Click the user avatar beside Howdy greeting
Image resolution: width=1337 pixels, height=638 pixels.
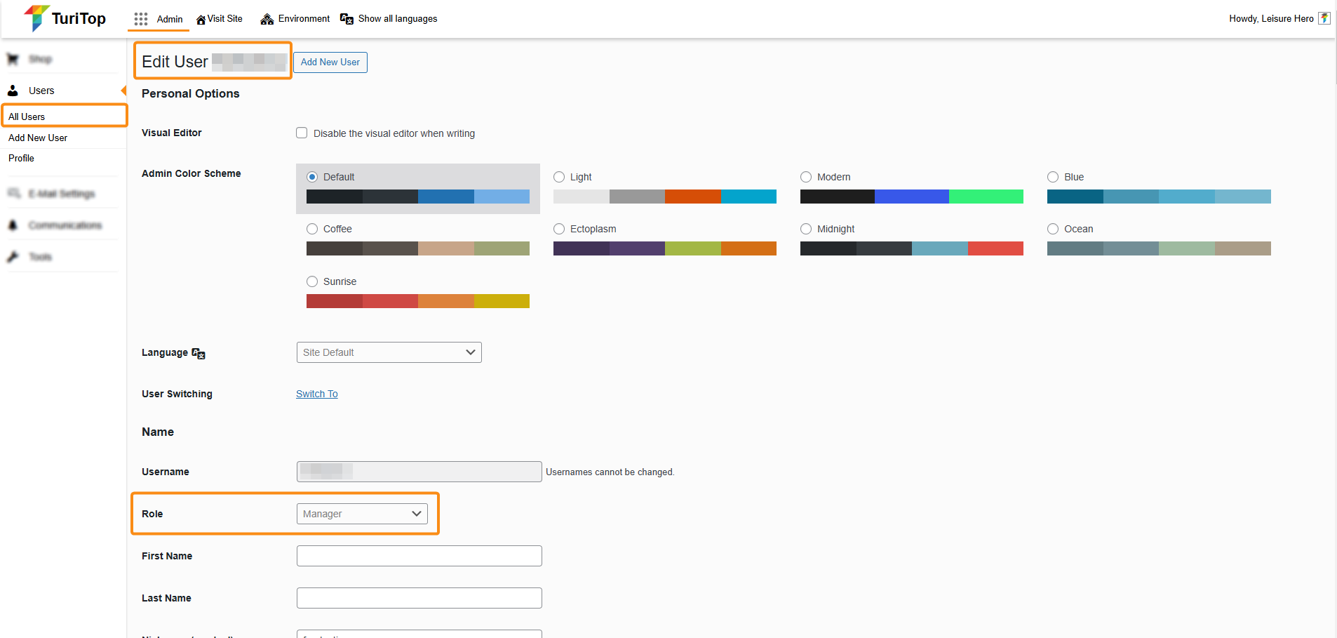click(1324, 19)
